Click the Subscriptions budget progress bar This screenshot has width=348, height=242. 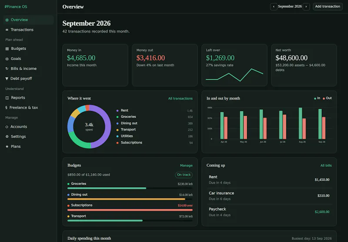point(130,210)
